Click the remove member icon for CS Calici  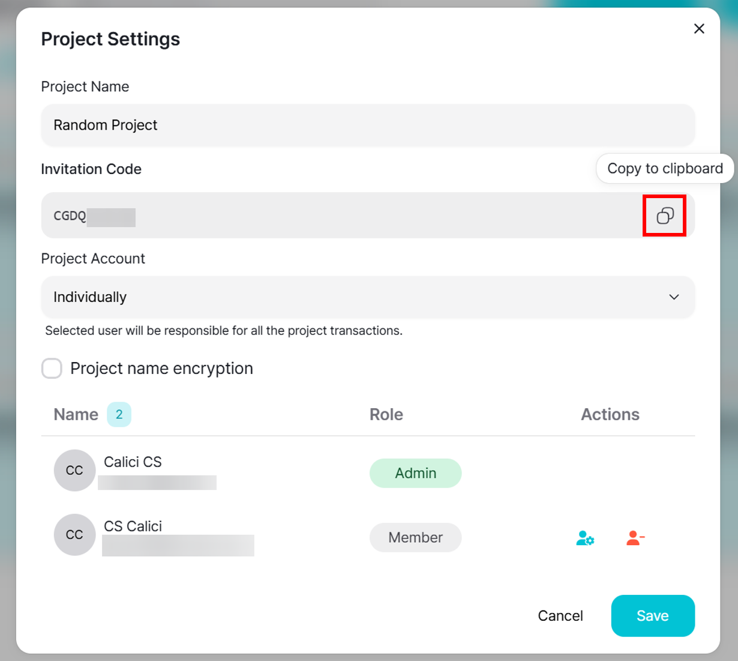(x=635, y=538)
